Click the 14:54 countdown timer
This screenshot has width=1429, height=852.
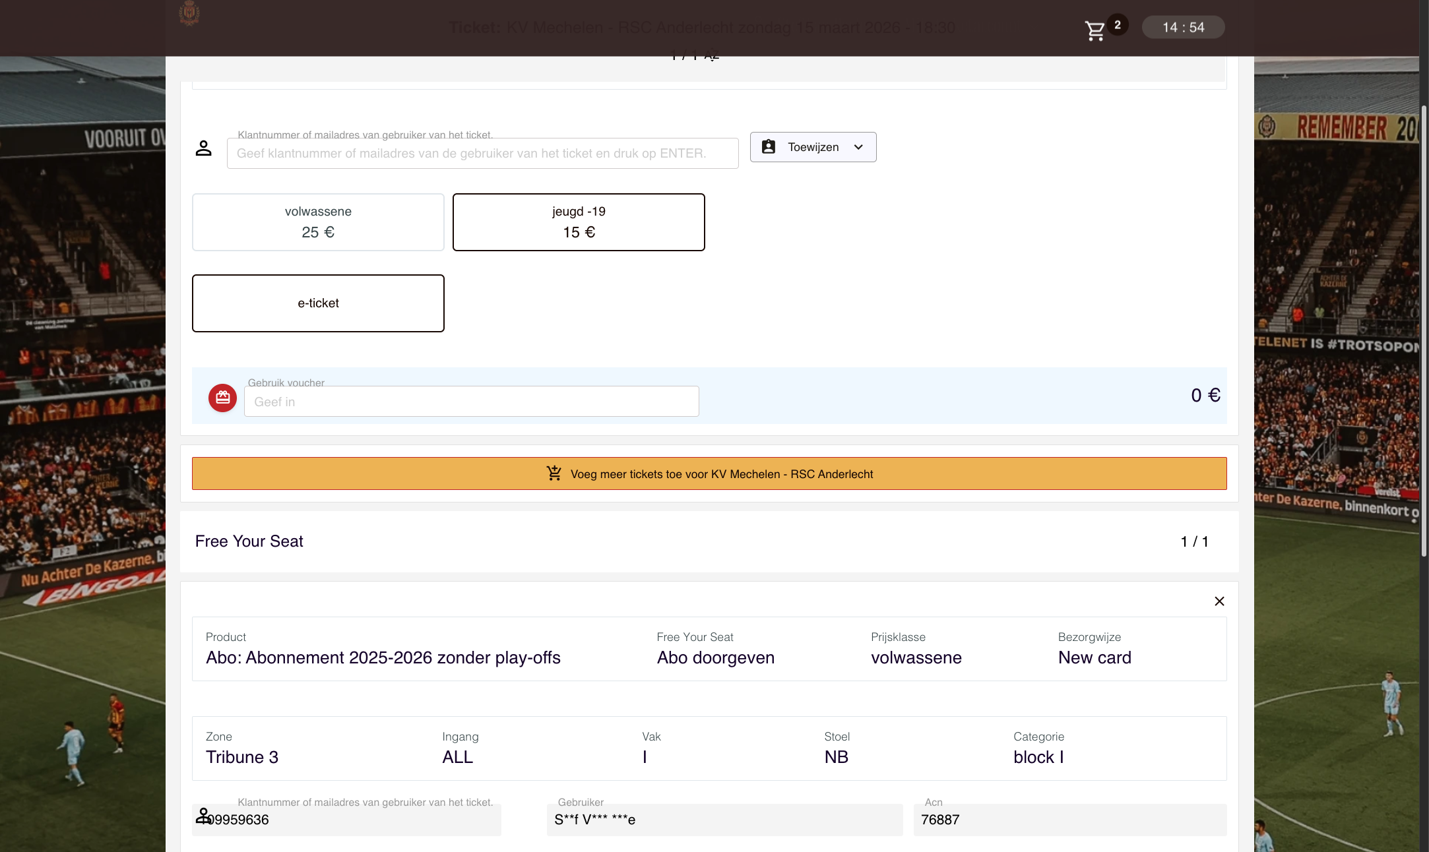[x=1184, y=27]
